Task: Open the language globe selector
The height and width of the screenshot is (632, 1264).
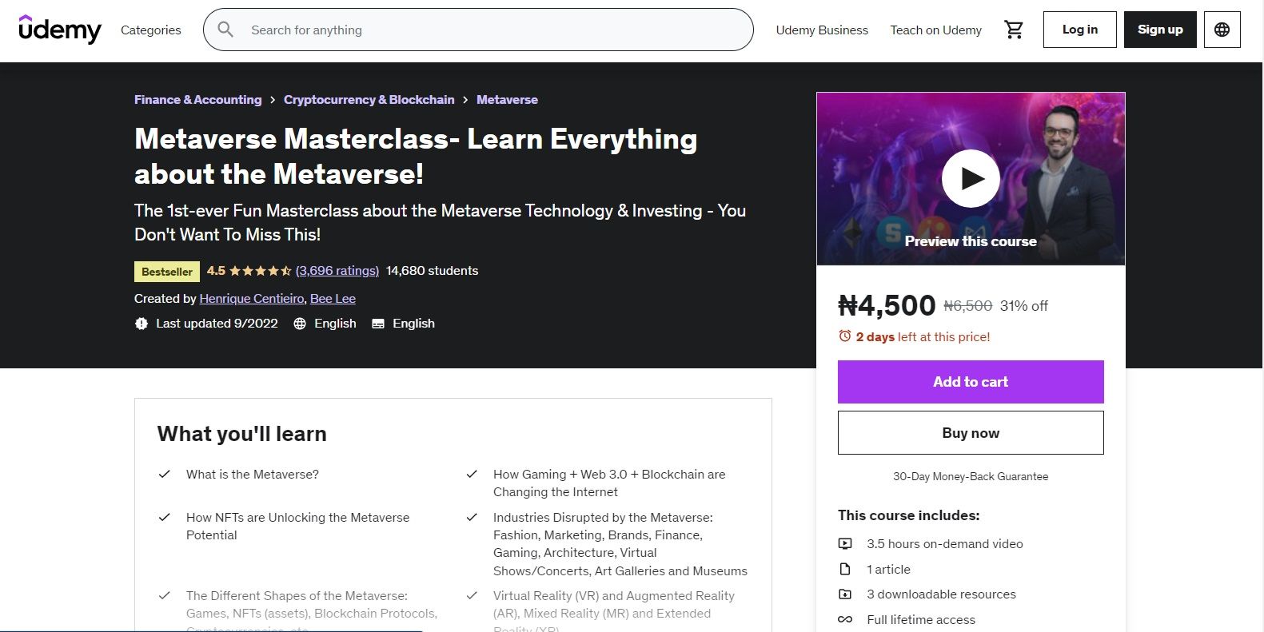Action: coord(1222,30)
